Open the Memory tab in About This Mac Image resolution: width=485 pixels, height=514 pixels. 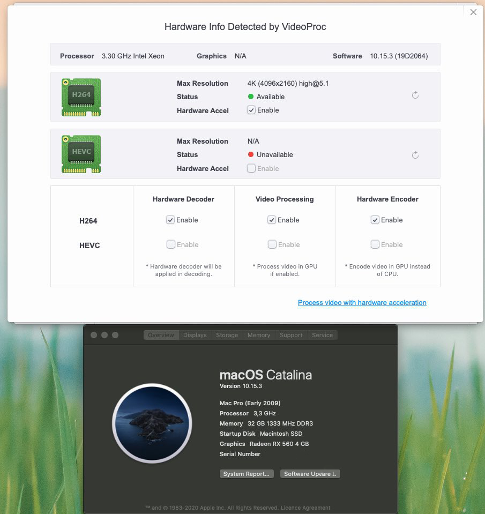click(259, 335)
